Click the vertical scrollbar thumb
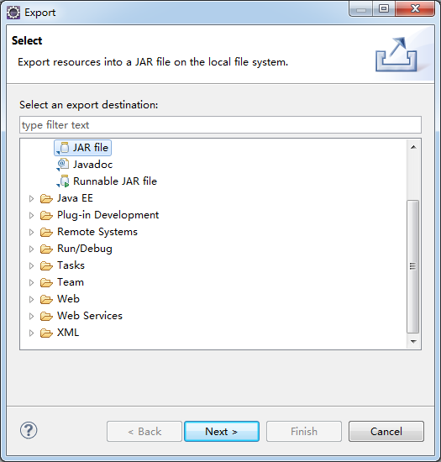Screen dimensions: 441x462 tap(412, 266)
